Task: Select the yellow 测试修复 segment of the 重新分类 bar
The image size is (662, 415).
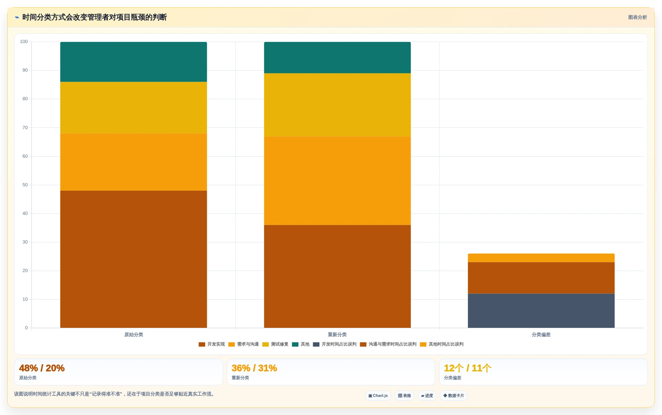Action: point(337,105)
